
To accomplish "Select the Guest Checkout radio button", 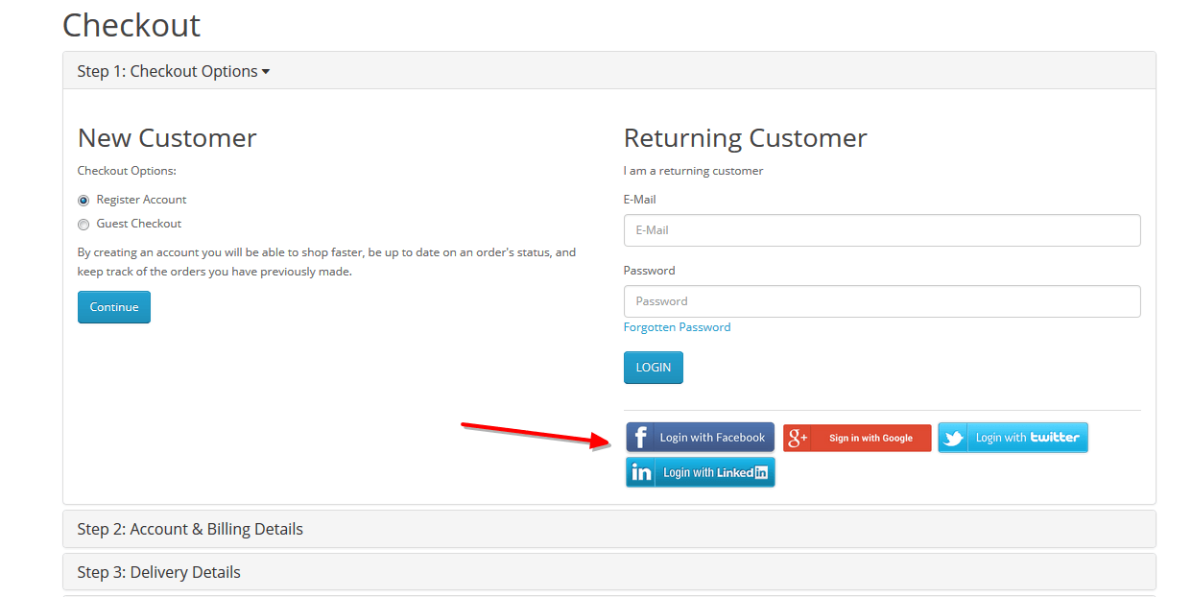I will click(x=83, y=225).
